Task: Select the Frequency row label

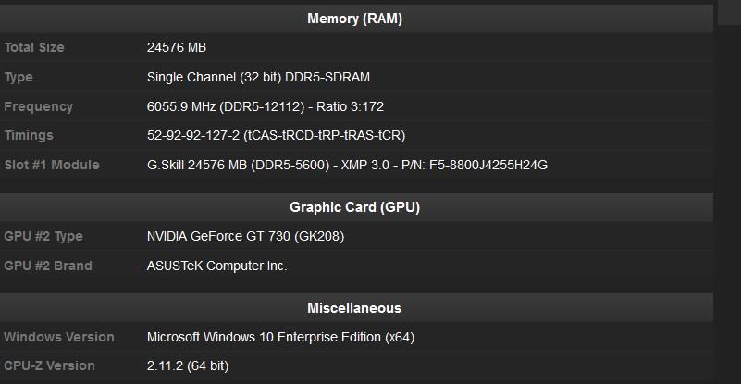Action: [38, 106]
